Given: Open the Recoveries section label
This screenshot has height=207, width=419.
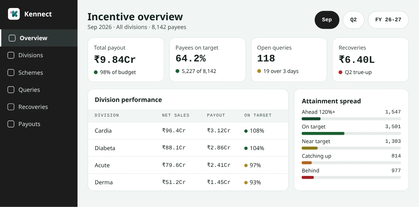Looking at the screenshot, I should (33, 107).
